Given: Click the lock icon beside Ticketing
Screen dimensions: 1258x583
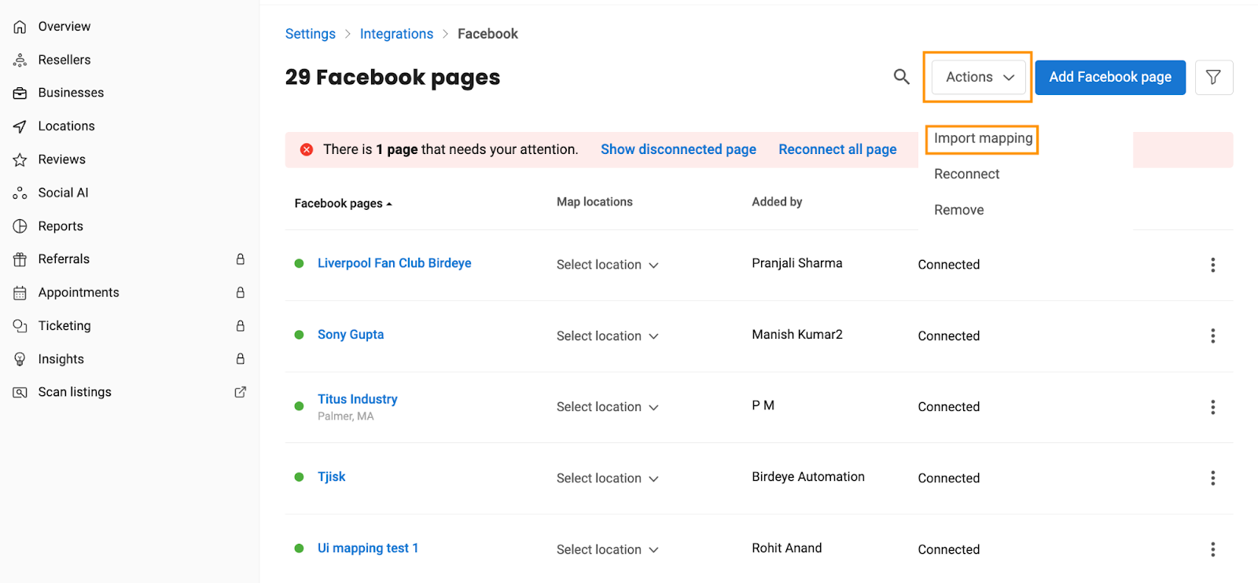Looking at the screenshot, I should 241,325.
